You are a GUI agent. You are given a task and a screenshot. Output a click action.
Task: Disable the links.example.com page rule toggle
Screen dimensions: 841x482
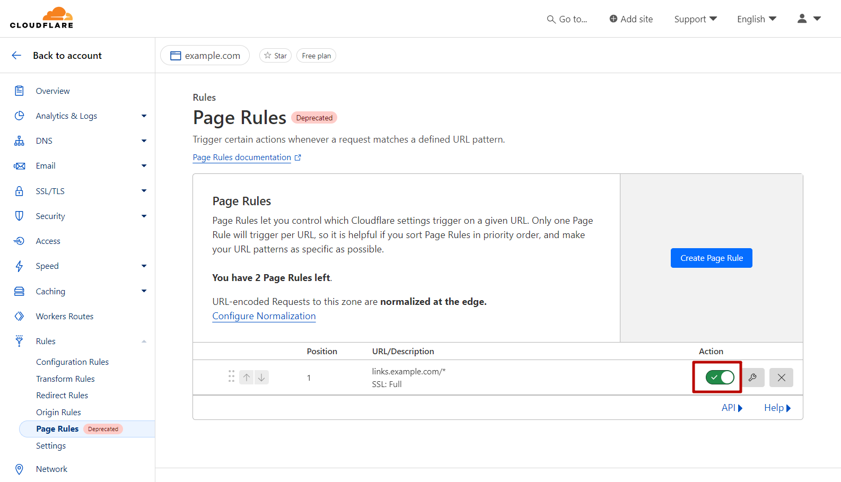click(720, 378)
